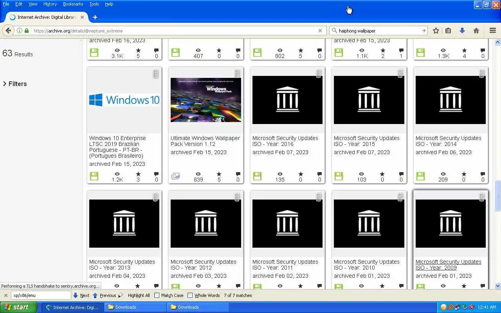The image size is (501, 313).
Task: Toggle select box on Year 2015 card
Action: [x=400, y=74]
